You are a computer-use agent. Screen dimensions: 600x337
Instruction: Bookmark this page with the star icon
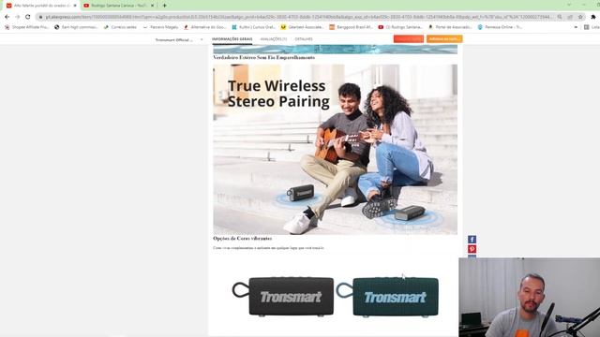pos(580,17)
